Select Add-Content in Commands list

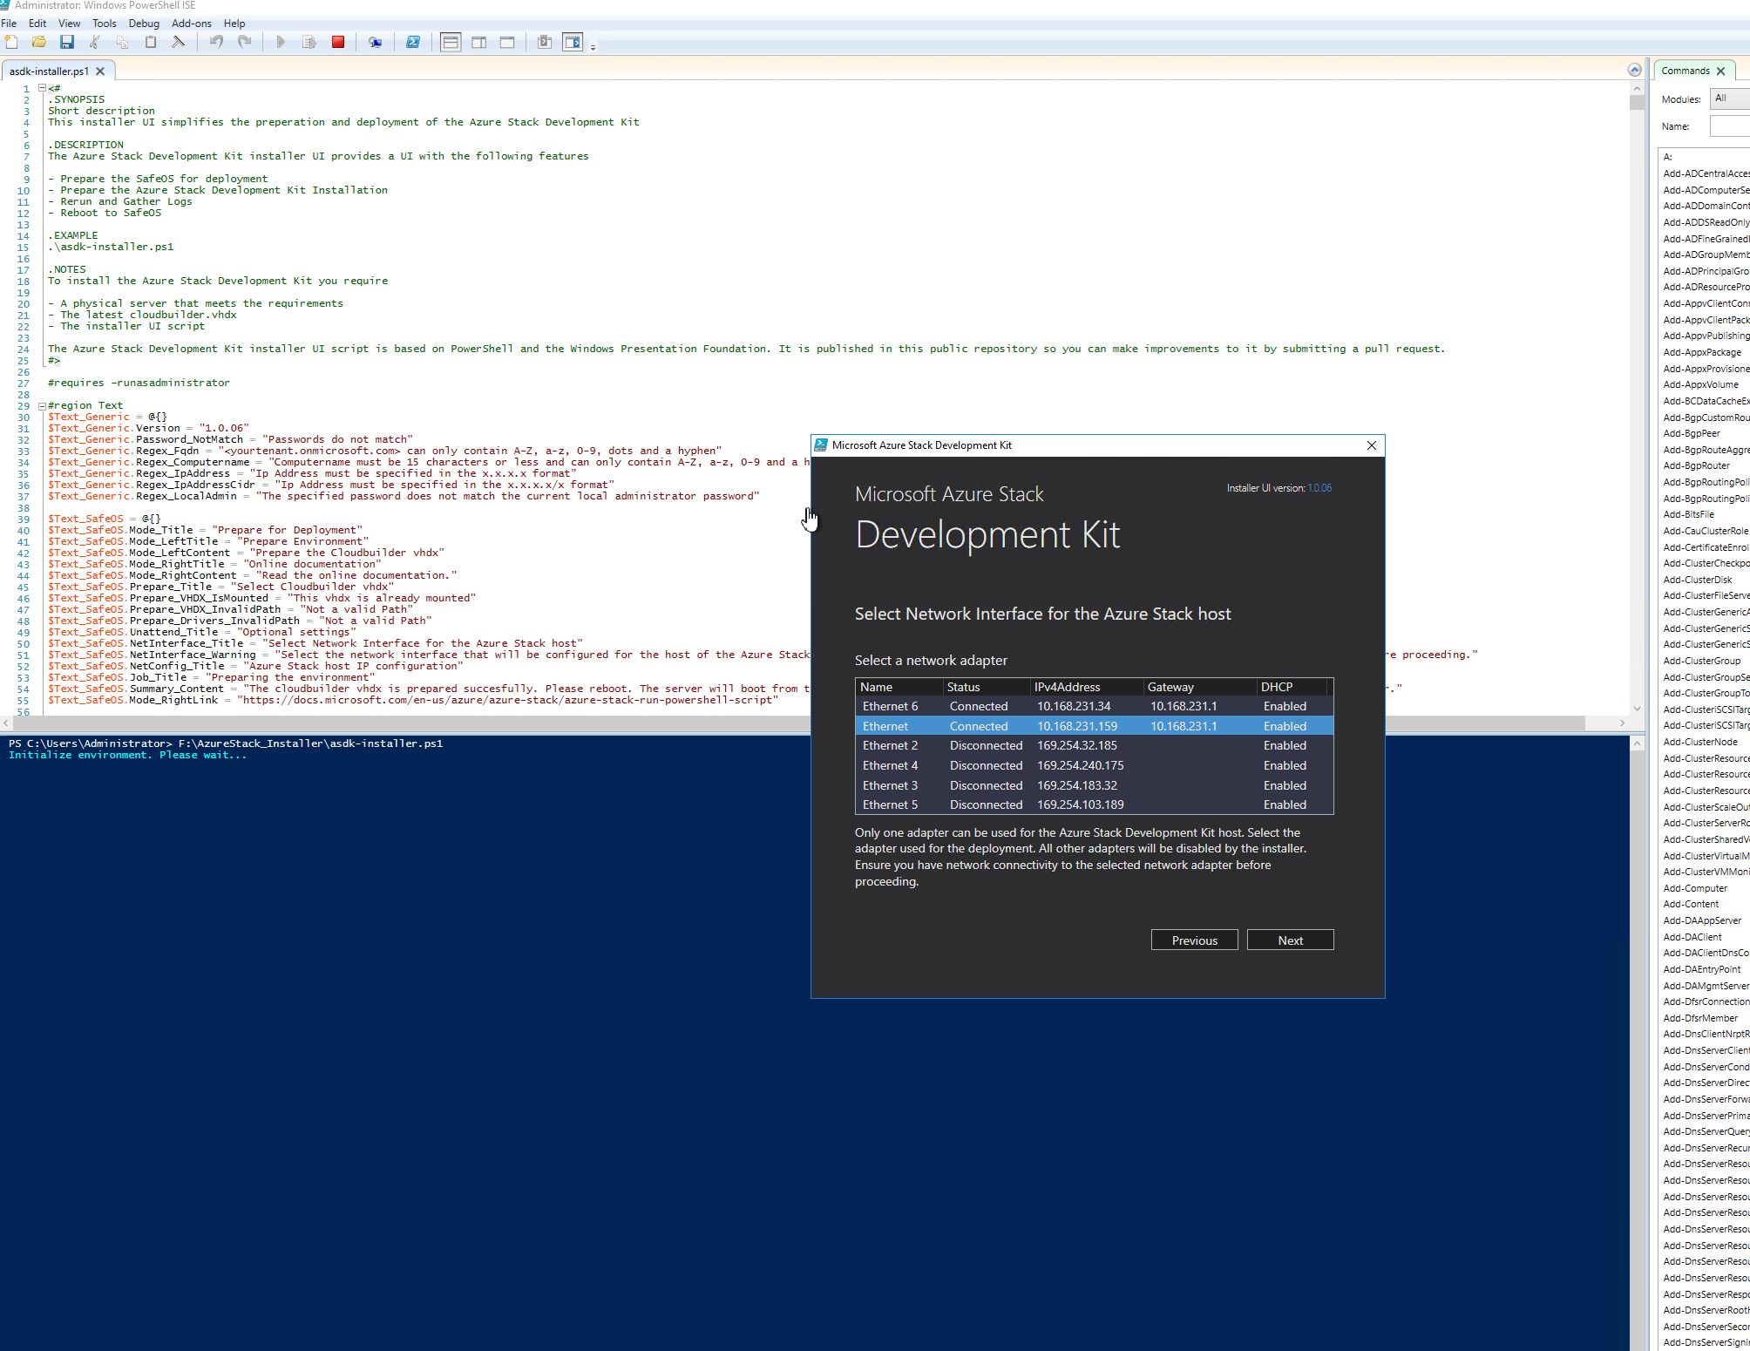click(x=1691, y=904)
